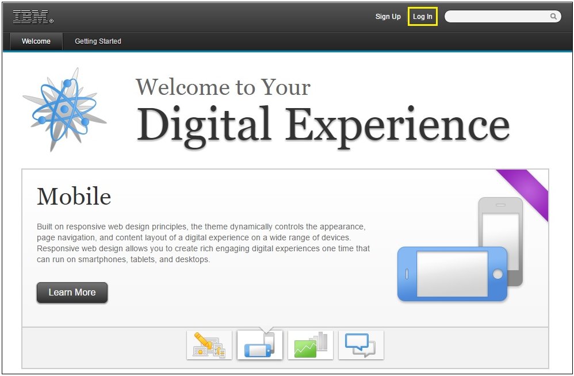Click the mobile phones illustration
This screenshot has width=574, height=376.
tap(461, 250)
